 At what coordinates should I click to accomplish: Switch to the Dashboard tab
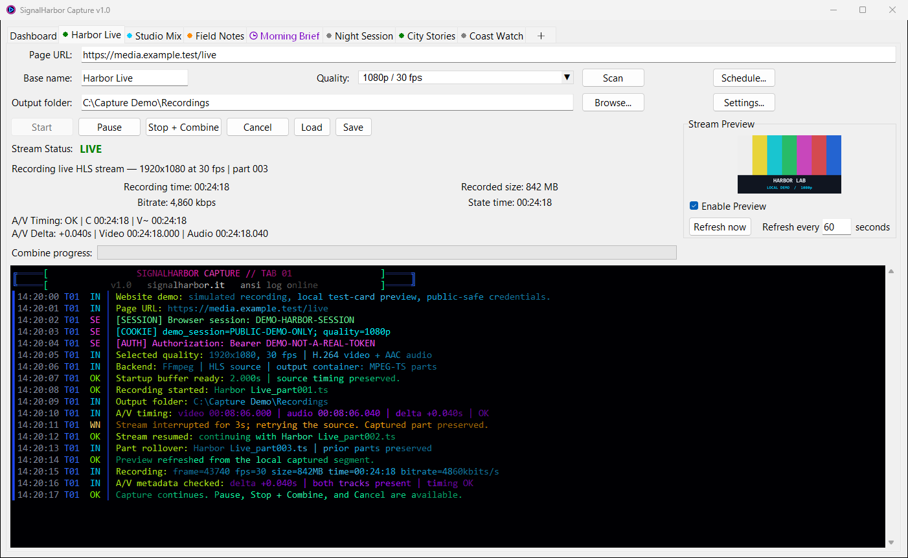(34, 36)
